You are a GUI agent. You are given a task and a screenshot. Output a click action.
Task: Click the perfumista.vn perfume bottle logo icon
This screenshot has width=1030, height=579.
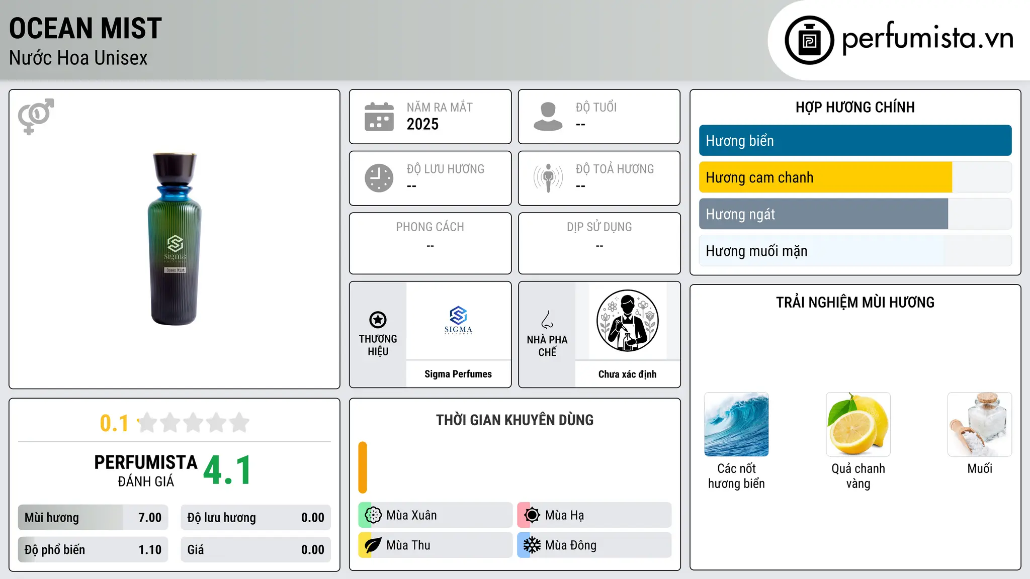pyautogui.click(x=809, y=40)
